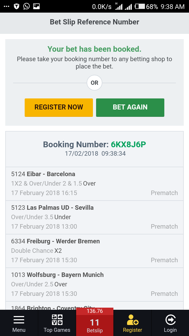Tap the image notification icon
This screenshot has width=189, height=336.
tap(36, 6)
